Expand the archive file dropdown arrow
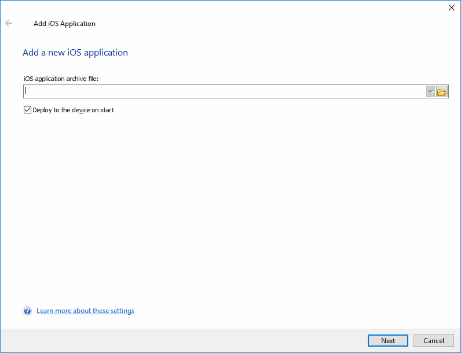Image resolution: width=461 pixels, height=353 pixels. pos(430,92)
